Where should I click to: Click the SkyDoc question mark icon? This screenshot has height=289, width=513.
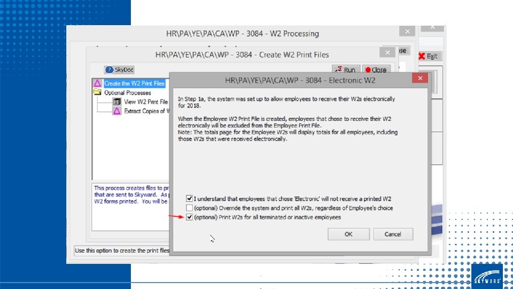click(109, 70)
